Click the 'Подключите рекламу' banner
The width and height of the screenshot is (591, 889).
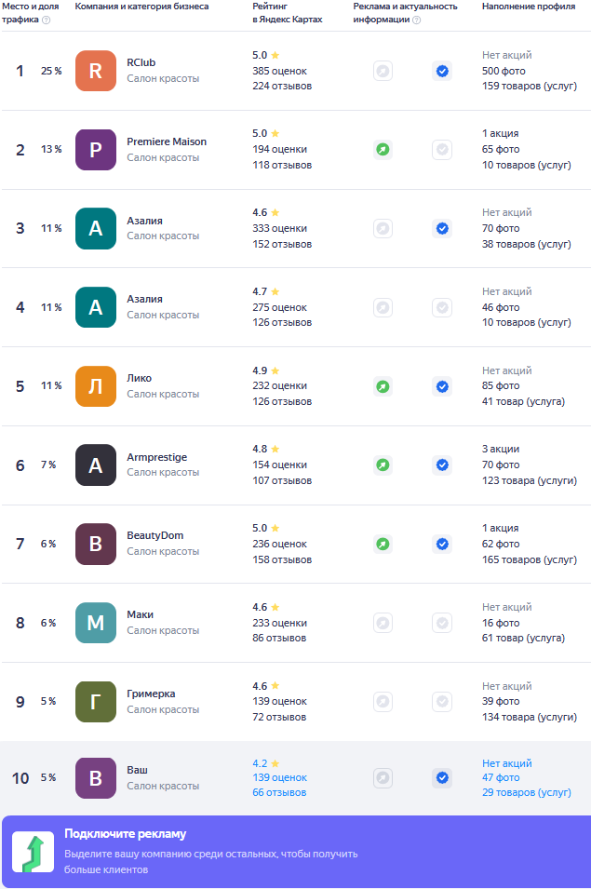[296, 852]
